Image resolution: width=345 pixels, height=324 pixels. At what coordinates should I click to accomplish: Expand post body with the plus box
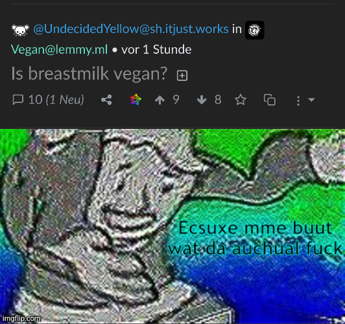tap(182, 76)
